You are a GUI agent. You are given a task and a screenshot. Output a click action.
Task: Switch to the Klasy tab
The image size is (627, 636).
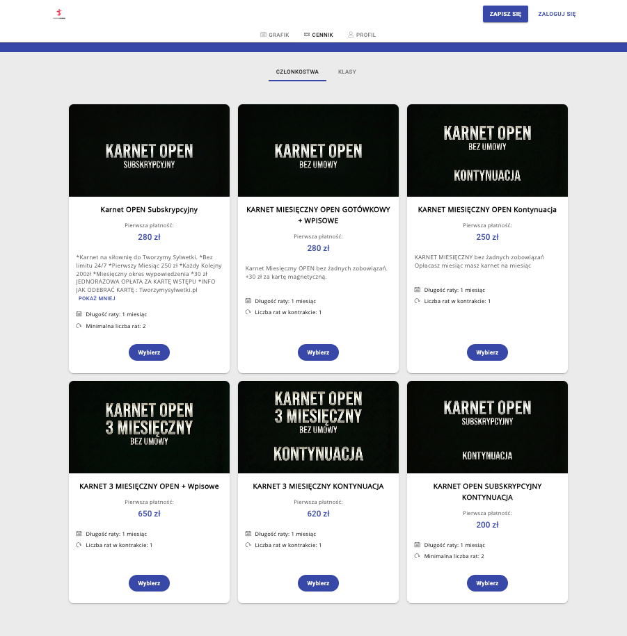point(347,72)
